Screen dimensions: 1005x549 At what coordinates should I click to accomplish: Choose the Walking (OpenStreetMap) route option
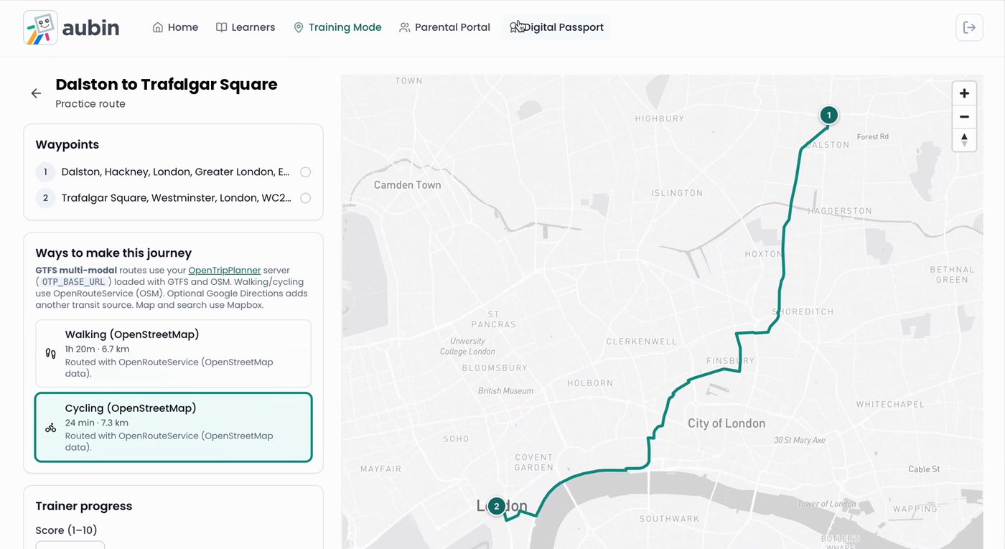[173, 354]
